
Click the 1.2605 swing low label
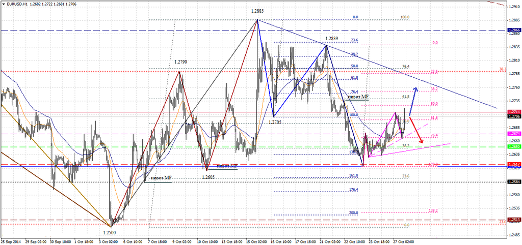click(x=208, y=177)
